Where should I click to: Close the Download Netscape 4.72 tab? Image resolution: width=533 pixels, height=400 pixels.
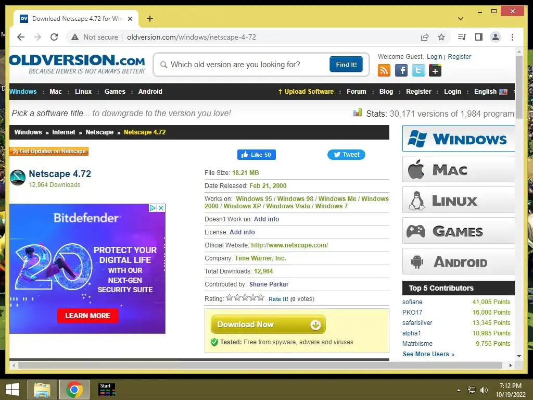click(130, 19)
